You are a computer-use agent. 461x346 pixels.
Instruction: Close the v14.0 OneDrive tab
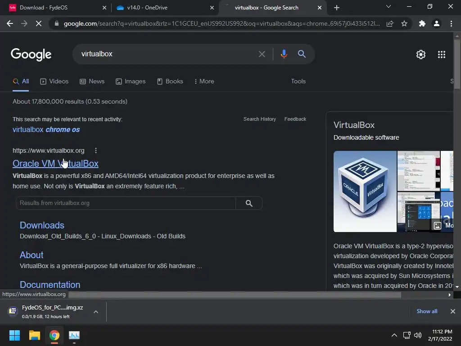212,8
